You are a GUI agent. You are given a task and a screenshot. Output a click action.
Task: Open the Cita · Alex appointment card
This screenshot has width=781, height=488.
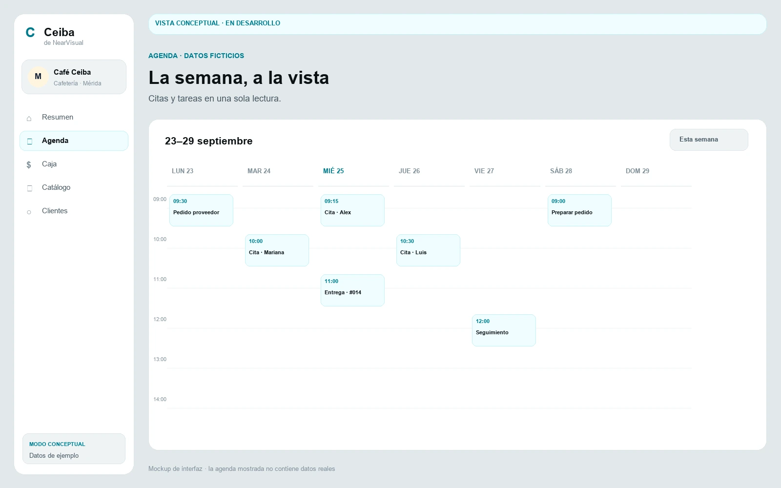pyautogui.click(x=352, y=210)
